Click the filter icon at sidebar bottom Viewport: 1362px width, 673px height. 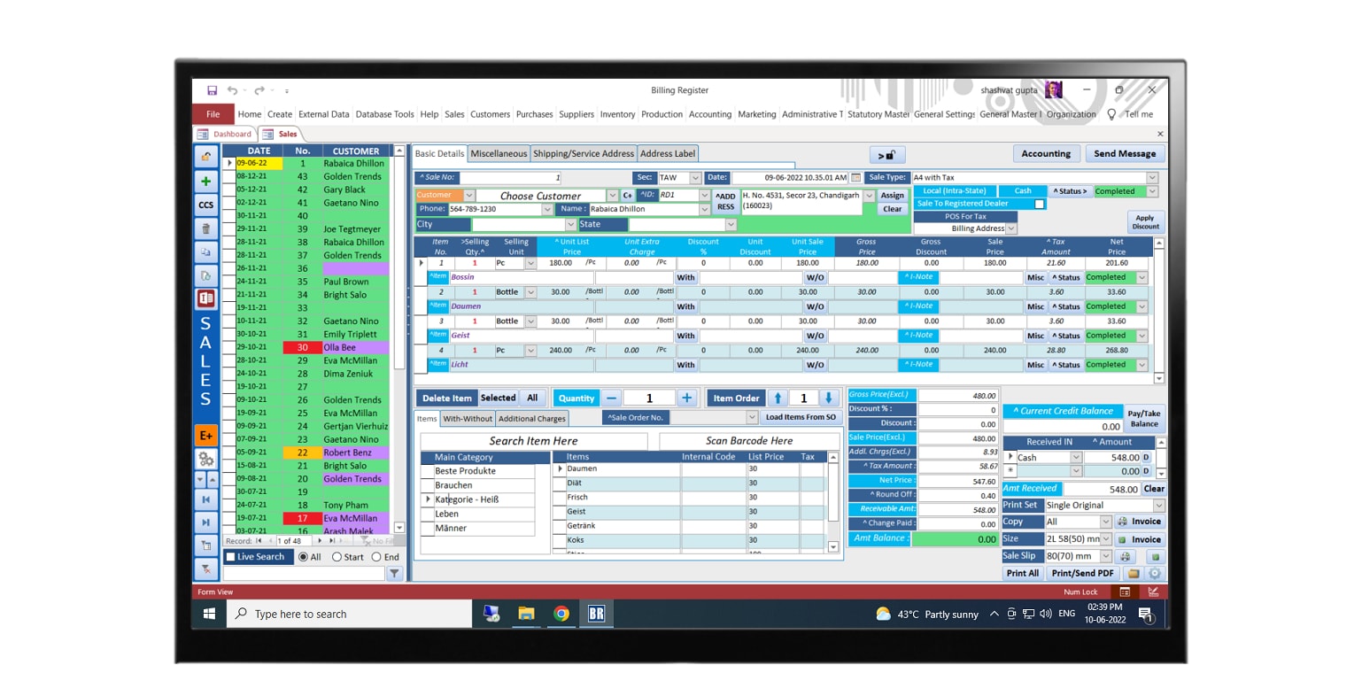click(205, 569)
